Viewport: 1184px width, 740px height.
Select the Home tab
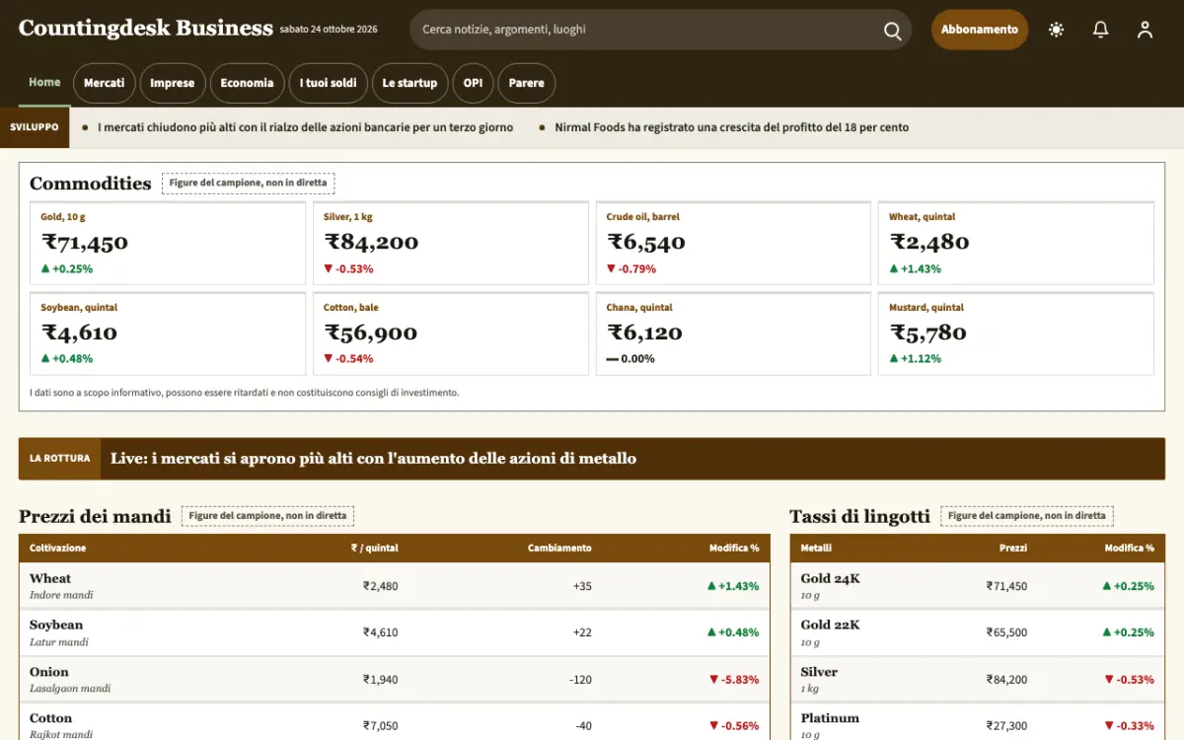point(44,83)
